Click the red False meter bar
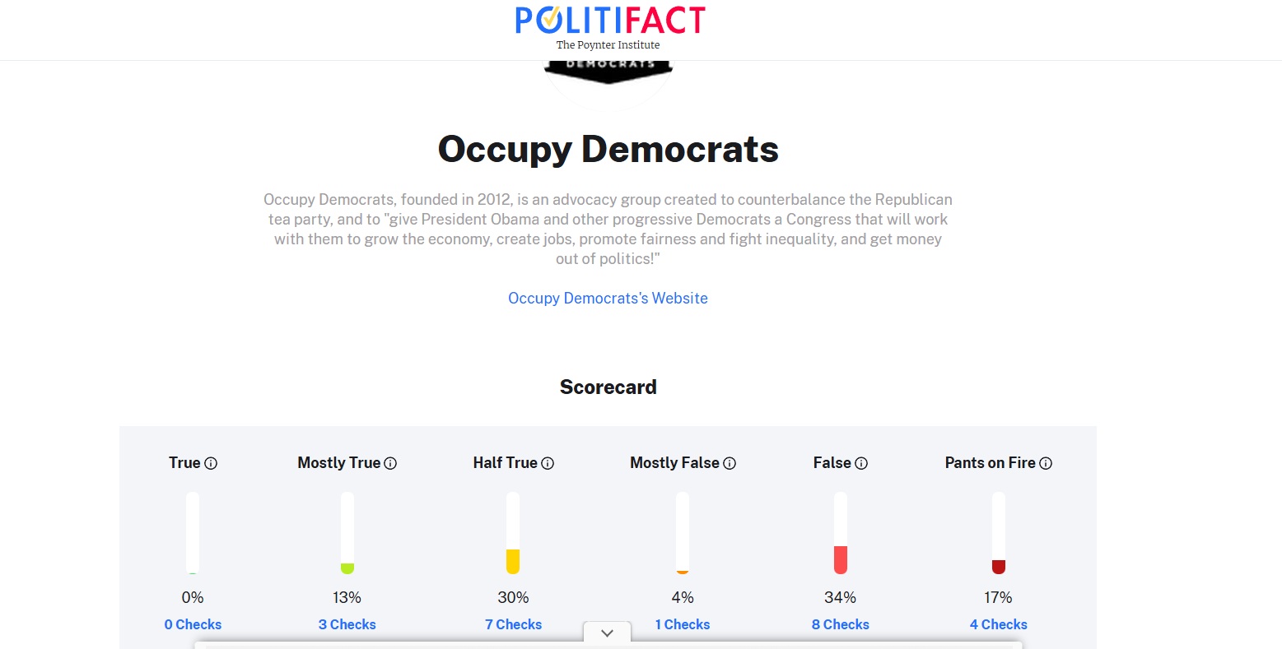The height and width of the screenshot is (649, 1282). pos(841,559)
